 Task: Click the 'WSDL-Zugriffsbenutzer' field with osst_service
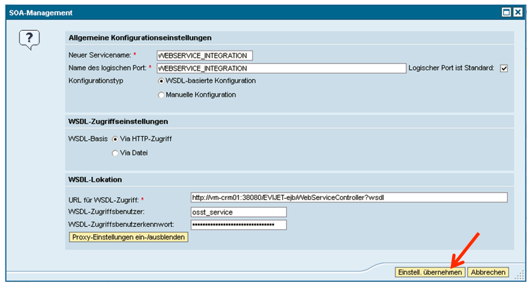pyautogui.click(x=238, y=212)
